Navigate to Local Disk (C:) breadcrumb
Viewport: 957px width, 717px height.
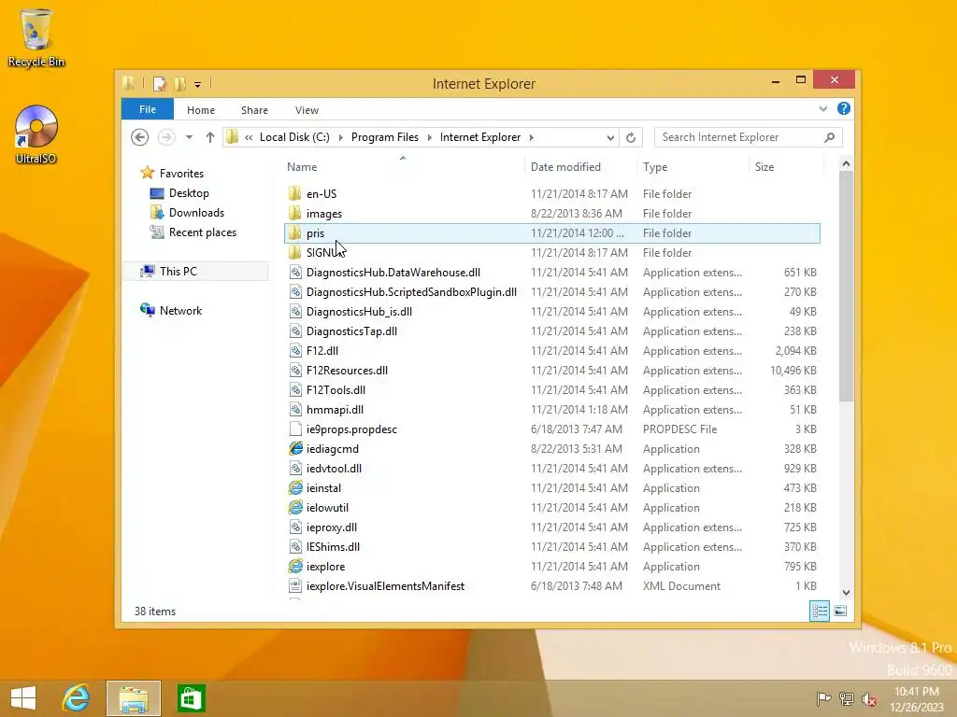click(294, 137)
